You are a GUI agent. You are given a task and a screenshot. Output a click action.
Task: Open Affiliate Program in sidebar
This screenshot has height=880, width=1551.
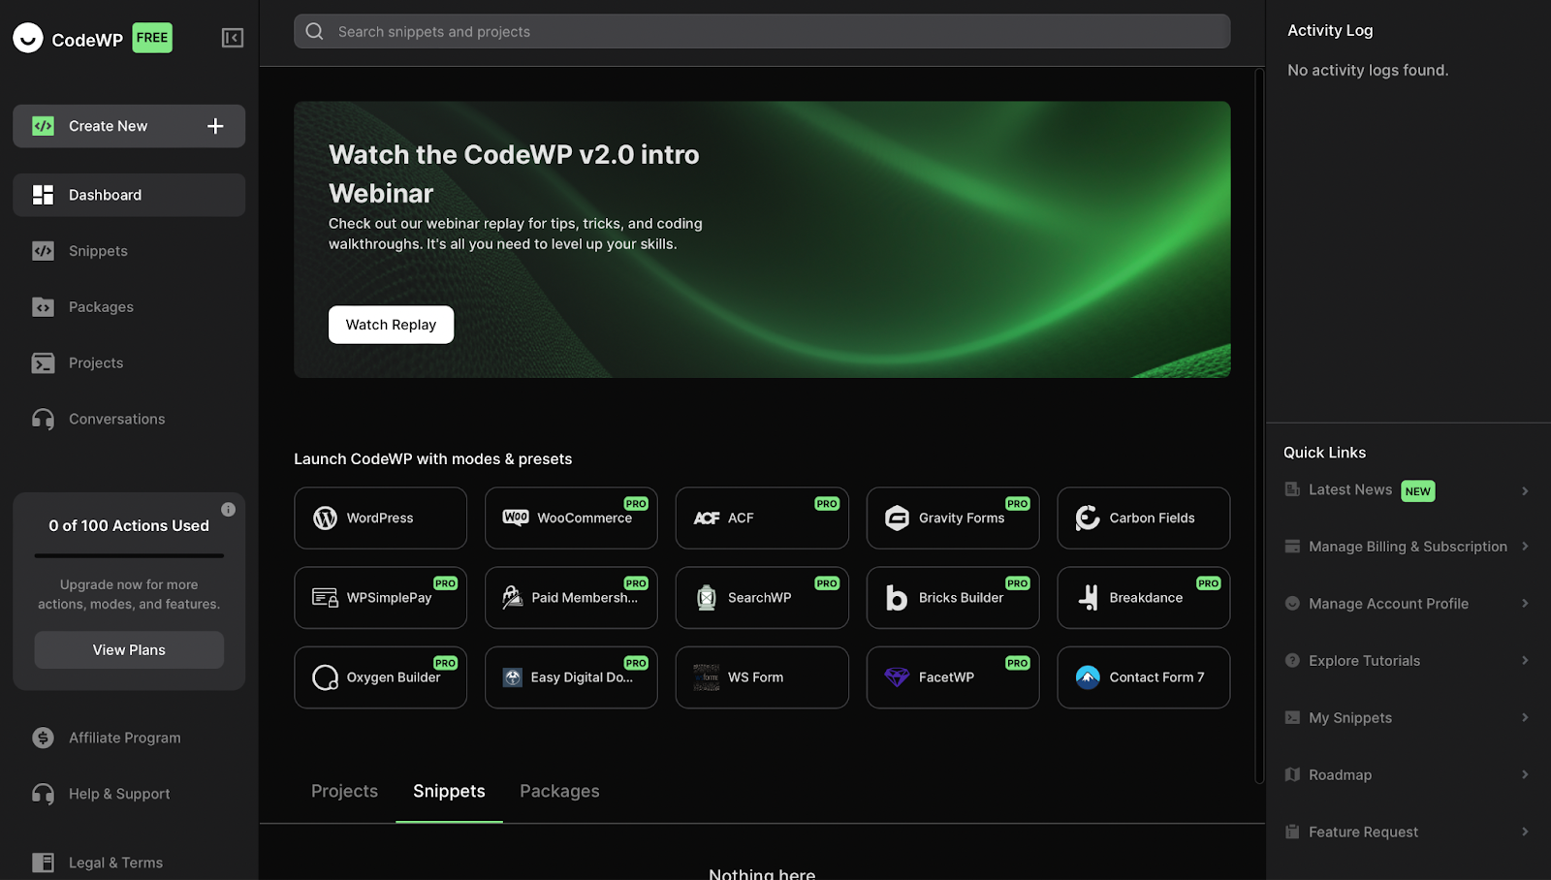pyautogui.click(x=129, y=738)
